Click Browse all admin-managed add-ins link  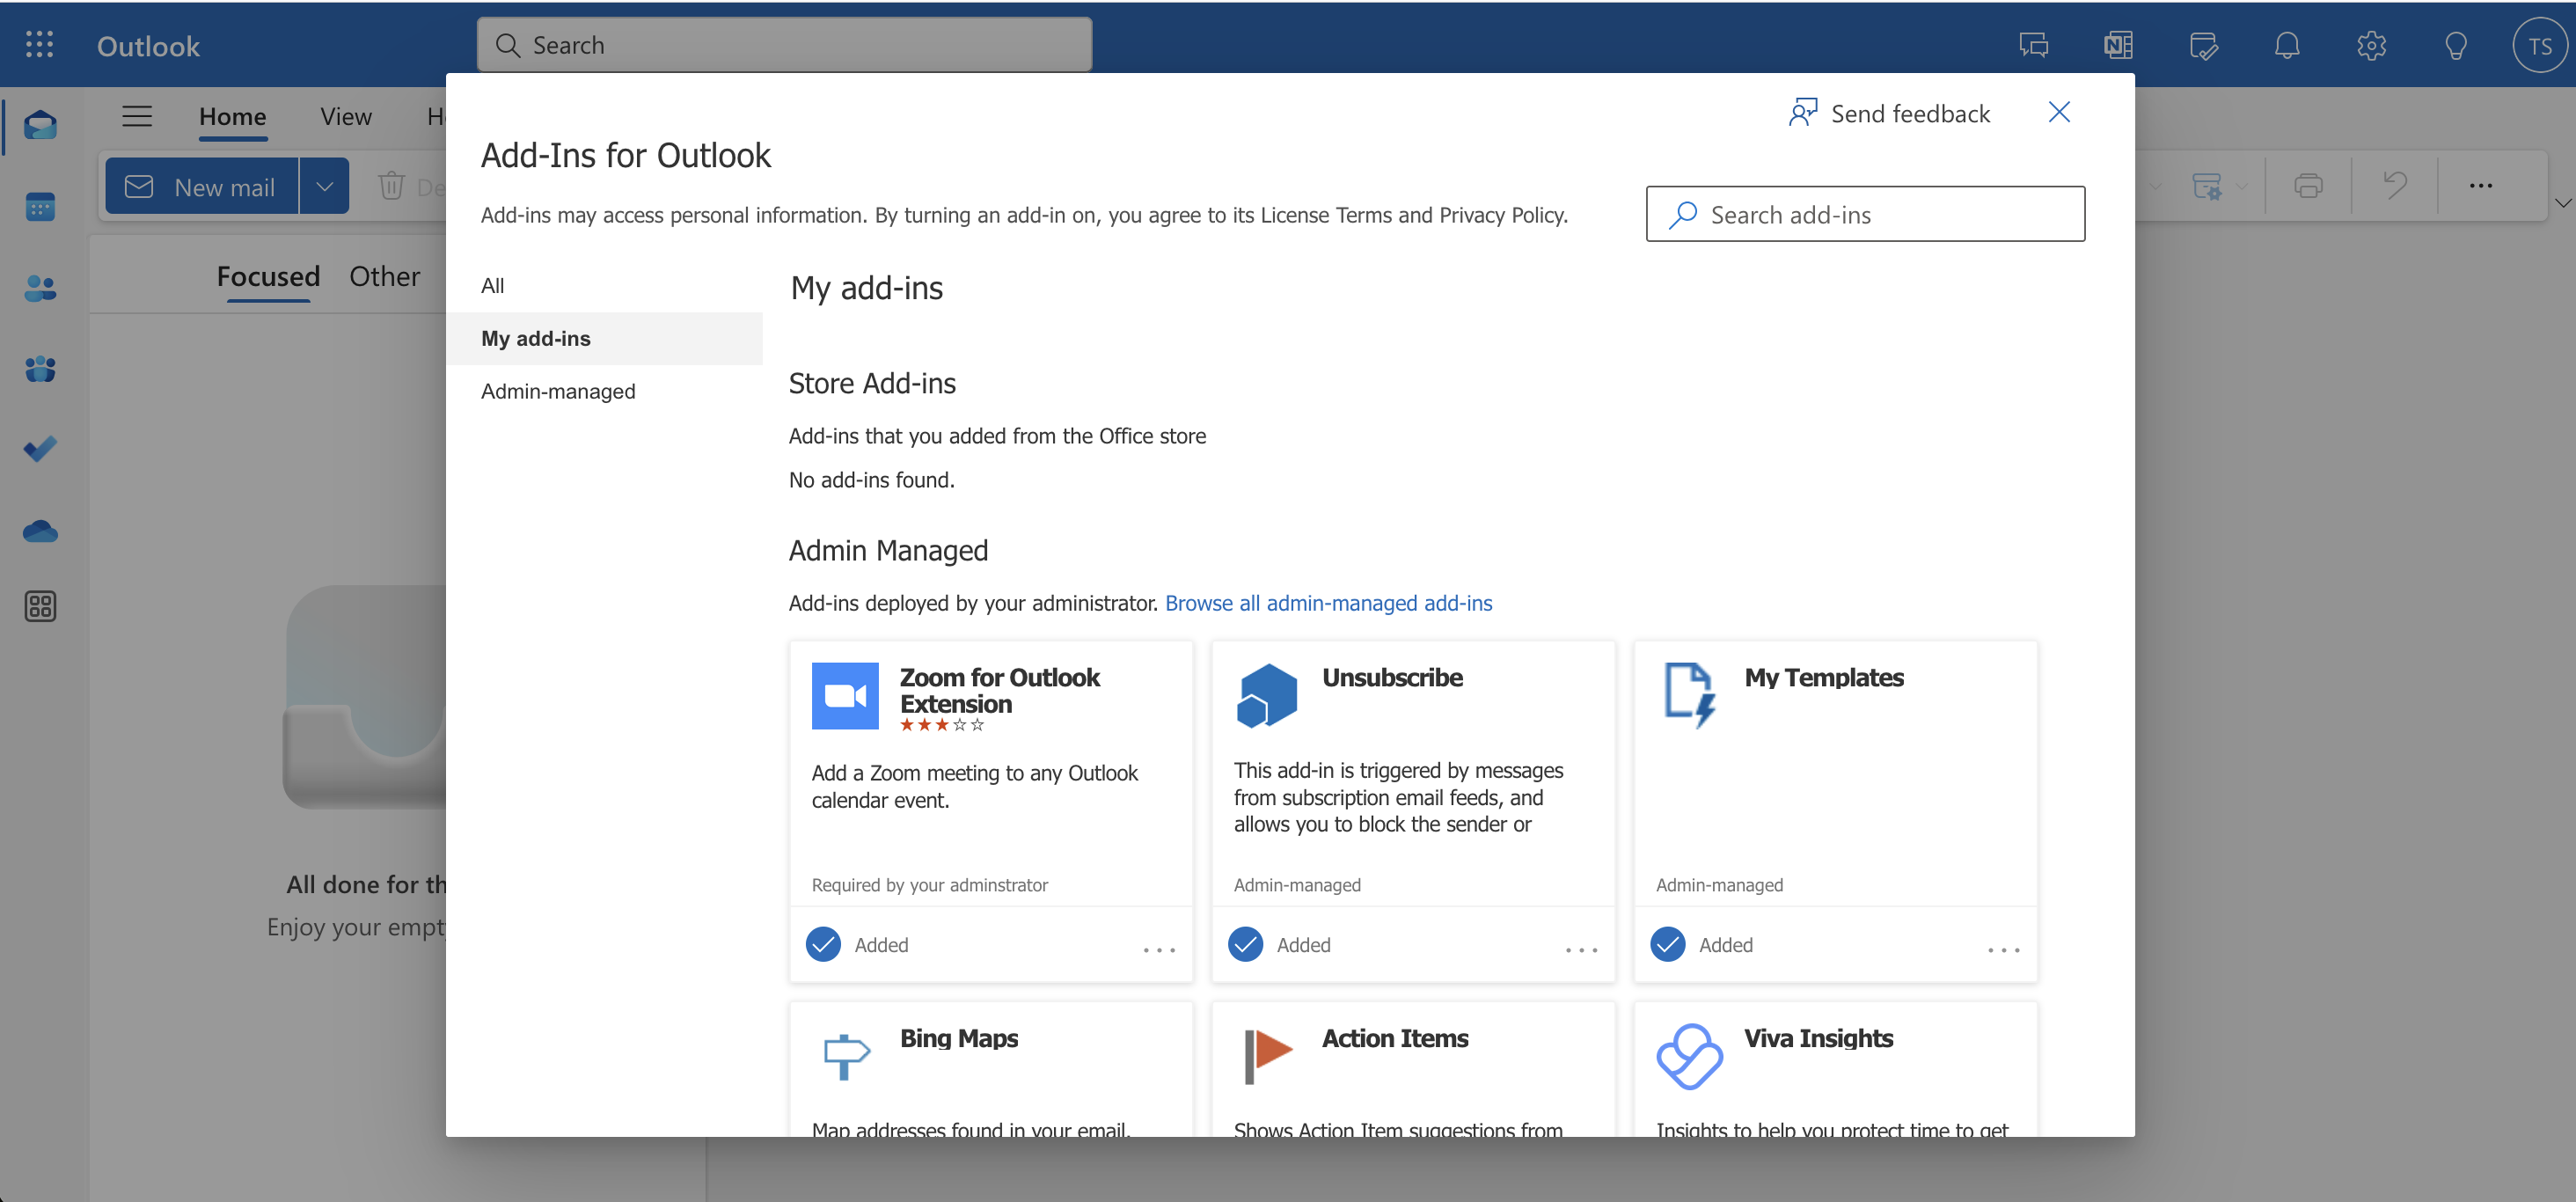click(x=1328, y=603)
